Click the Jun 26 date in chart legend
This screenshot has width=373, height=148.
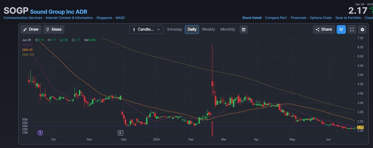(x=27, y=40)
